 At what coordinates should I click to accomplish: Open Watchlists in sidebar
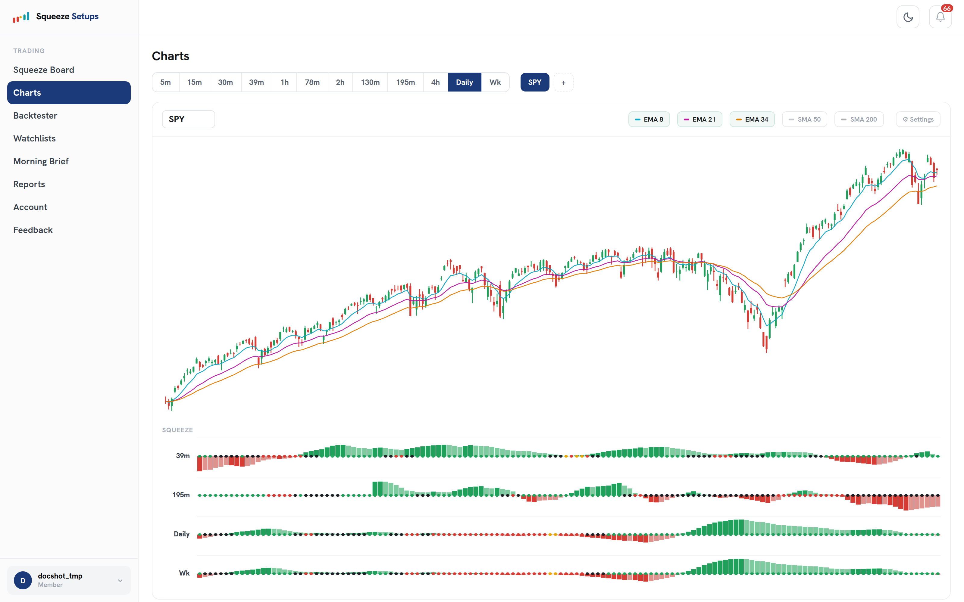tap(69, 138)
